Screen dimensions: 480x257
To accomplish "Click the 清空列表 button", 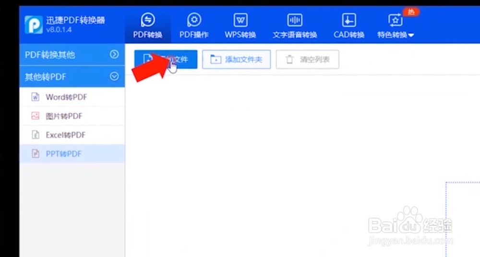I will click(x=307, y=59).
